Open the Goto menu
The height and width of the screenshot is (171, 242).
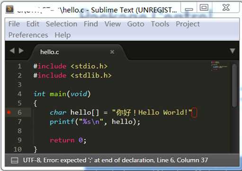136,24
